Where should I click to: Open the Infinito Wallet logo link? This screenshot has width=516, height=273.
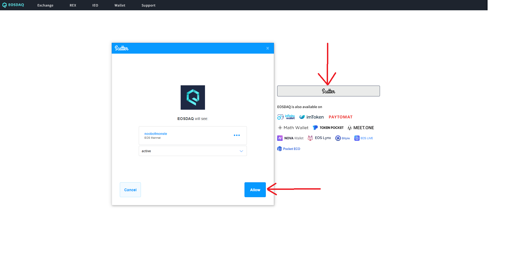click(286, 117)
